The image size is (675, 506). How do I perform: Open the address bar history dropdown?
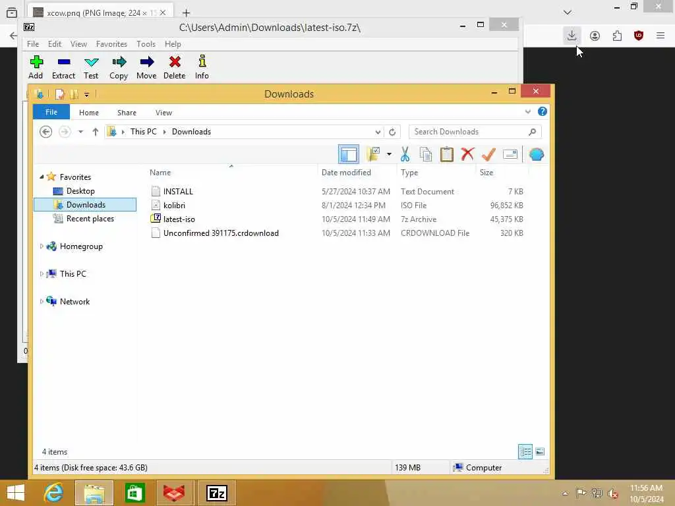click(x=378, y=132)
